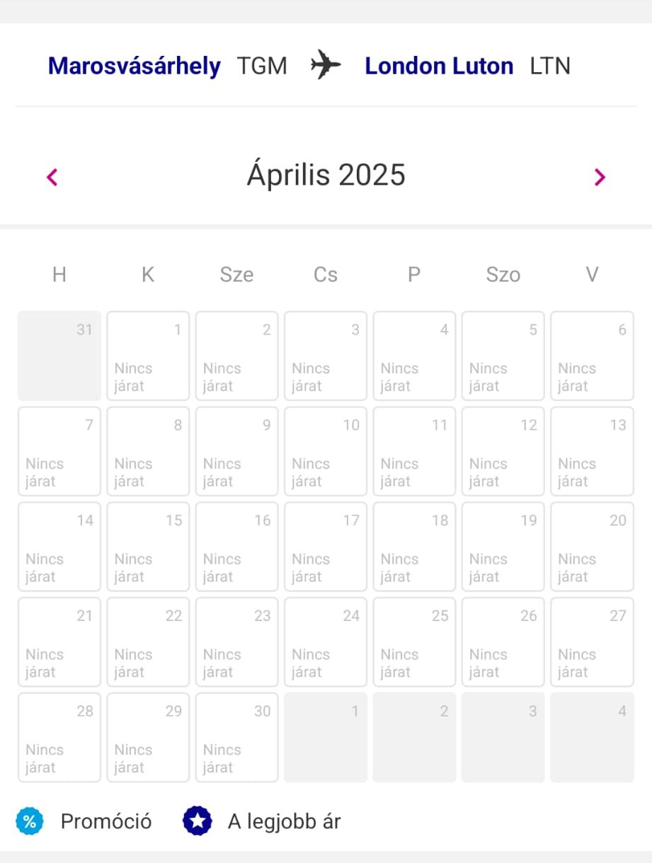This screenshot has width=652, height=863.
Task: Choose April 10 date cell
Action: click(326, 451)
